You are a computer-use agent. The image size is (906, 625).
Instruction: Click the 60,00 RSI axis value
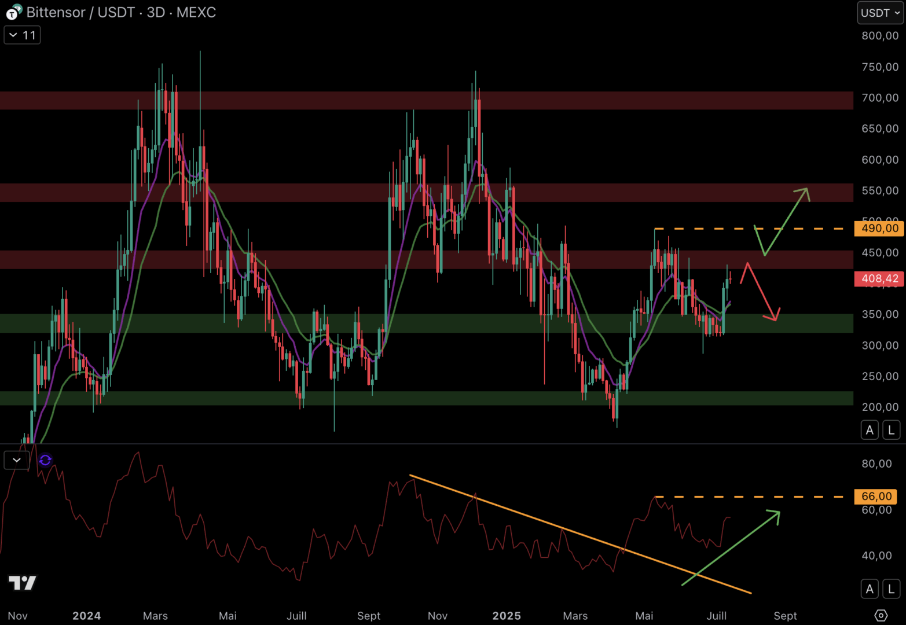pos(876,510)
